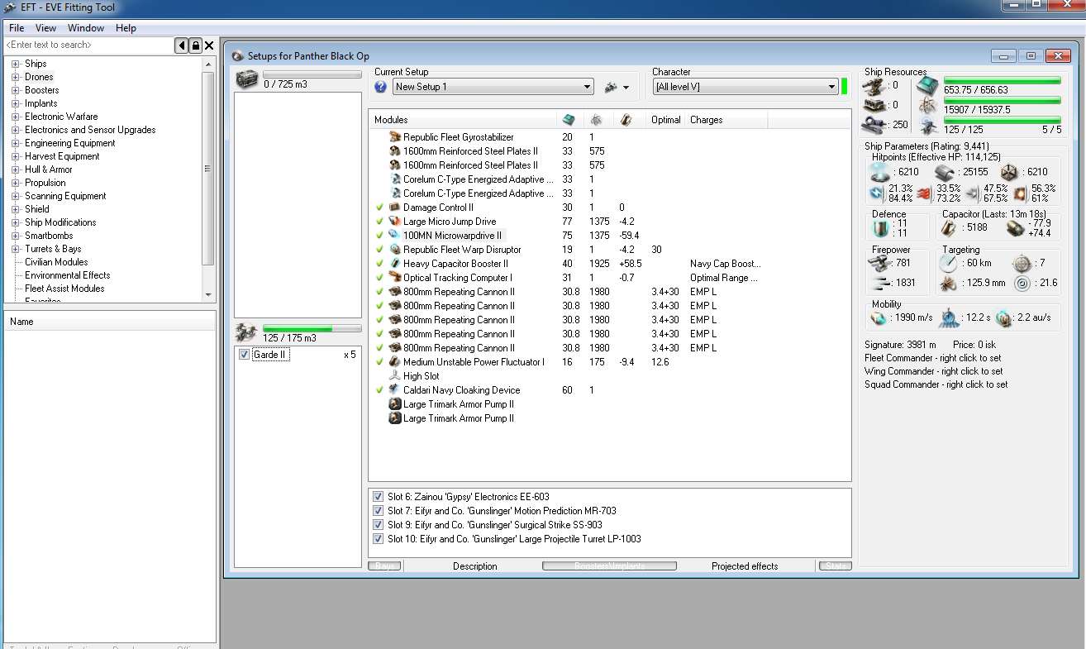Click the Republic Fleet Warp Disruptor icon
The height and width of the screenshot is (649, 1086).
tap(395, 250)
